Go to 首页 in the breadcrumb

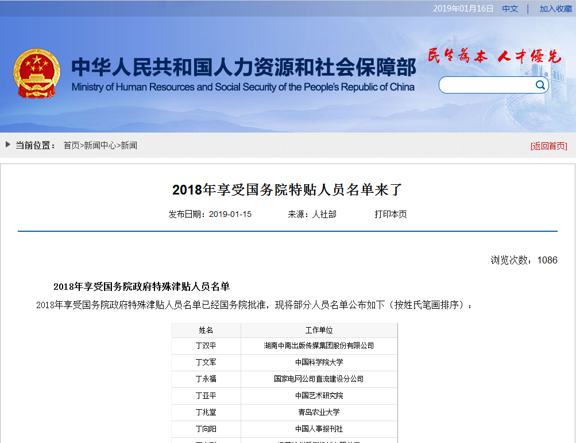[x=71, y=145]
